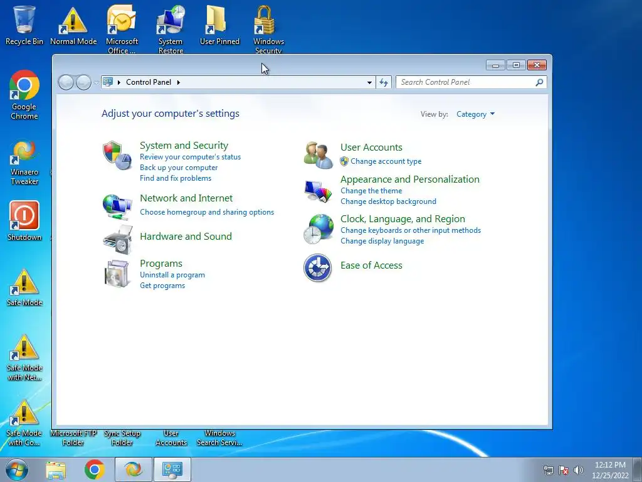Launch Chrome from the taskbar

95,469
